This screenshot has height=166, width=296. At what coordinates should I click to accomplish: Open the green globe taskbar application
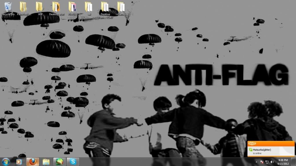tap(60, 162)
